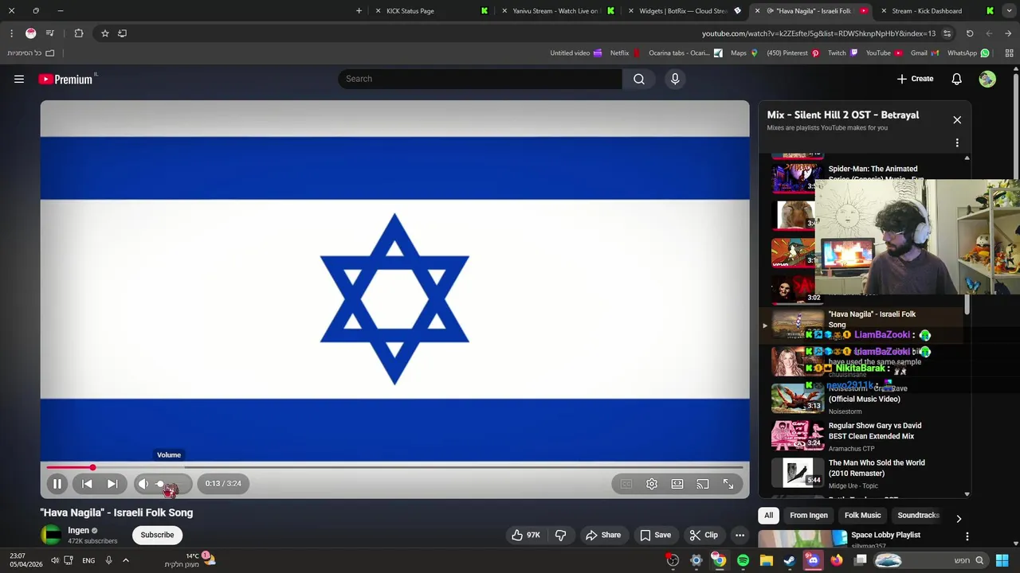The width and height of the screenshot is (1020, 573).
Task: Open the Create button
Action: coord(915,79)
